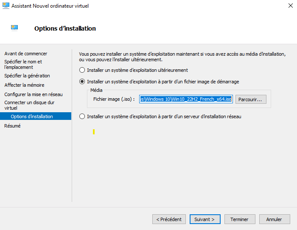297x230 pixels.
Task: Click the virtual computer icon in header
Action: click(x=14, y=28)
